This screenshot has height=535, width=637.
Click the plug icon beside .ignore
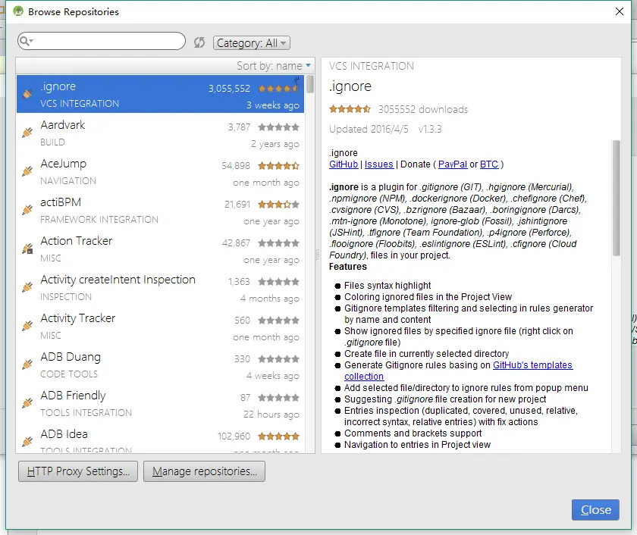click(27, 94)
